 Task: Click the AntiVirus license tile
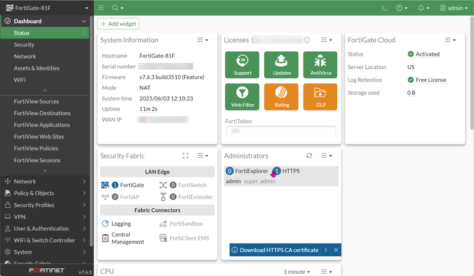[x=320, y=65]
